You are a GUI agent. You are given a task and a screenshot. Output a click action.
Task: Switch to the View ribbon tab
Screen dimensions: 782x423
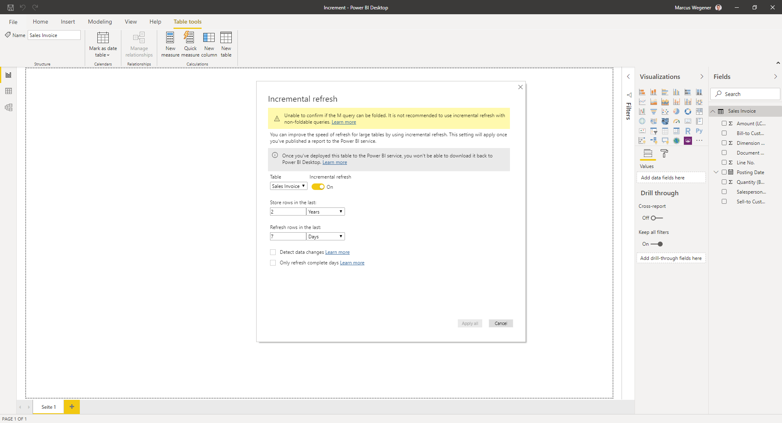coord(131,22)
